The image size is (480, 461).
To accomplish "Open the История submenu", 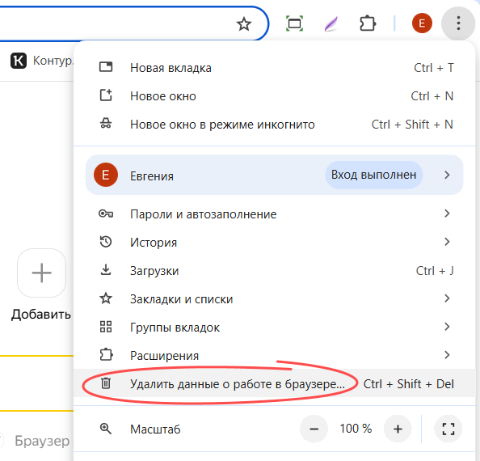I will (275, 243).
